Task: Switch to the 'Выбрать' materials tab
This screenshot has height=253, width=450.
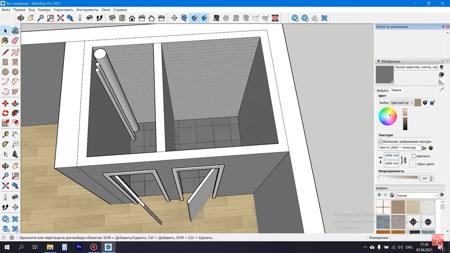Action: (x=382, y=90)
